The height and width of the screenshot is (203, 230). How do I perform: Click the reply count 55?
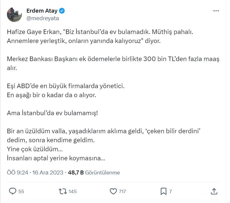(x=21, y=191)
